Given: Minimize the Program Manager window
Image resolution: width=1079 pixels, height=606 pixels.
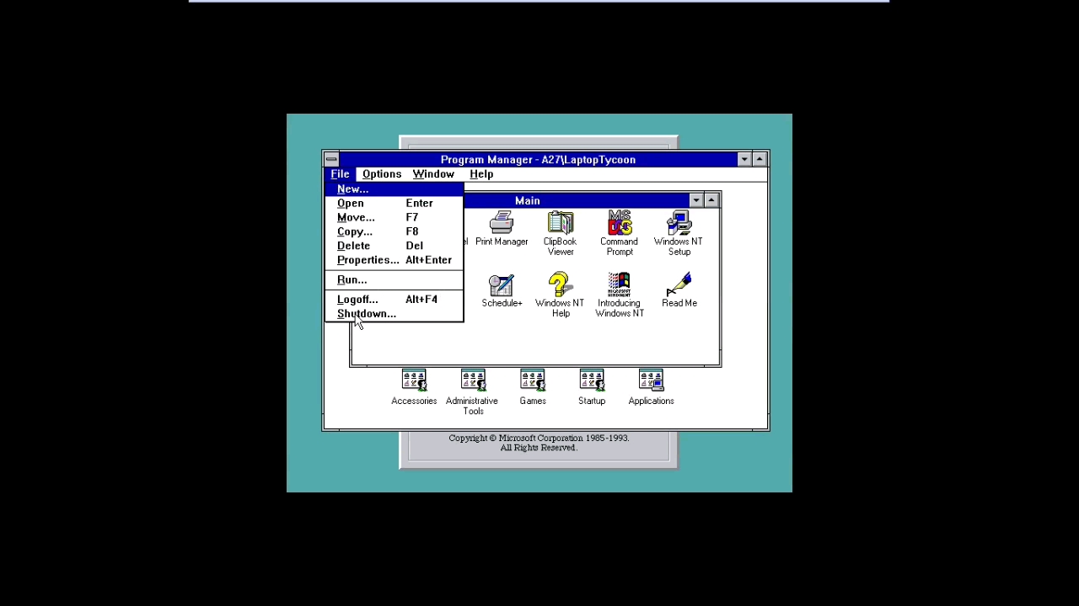Looking at the screenshot, I should (x=744, y=159).
